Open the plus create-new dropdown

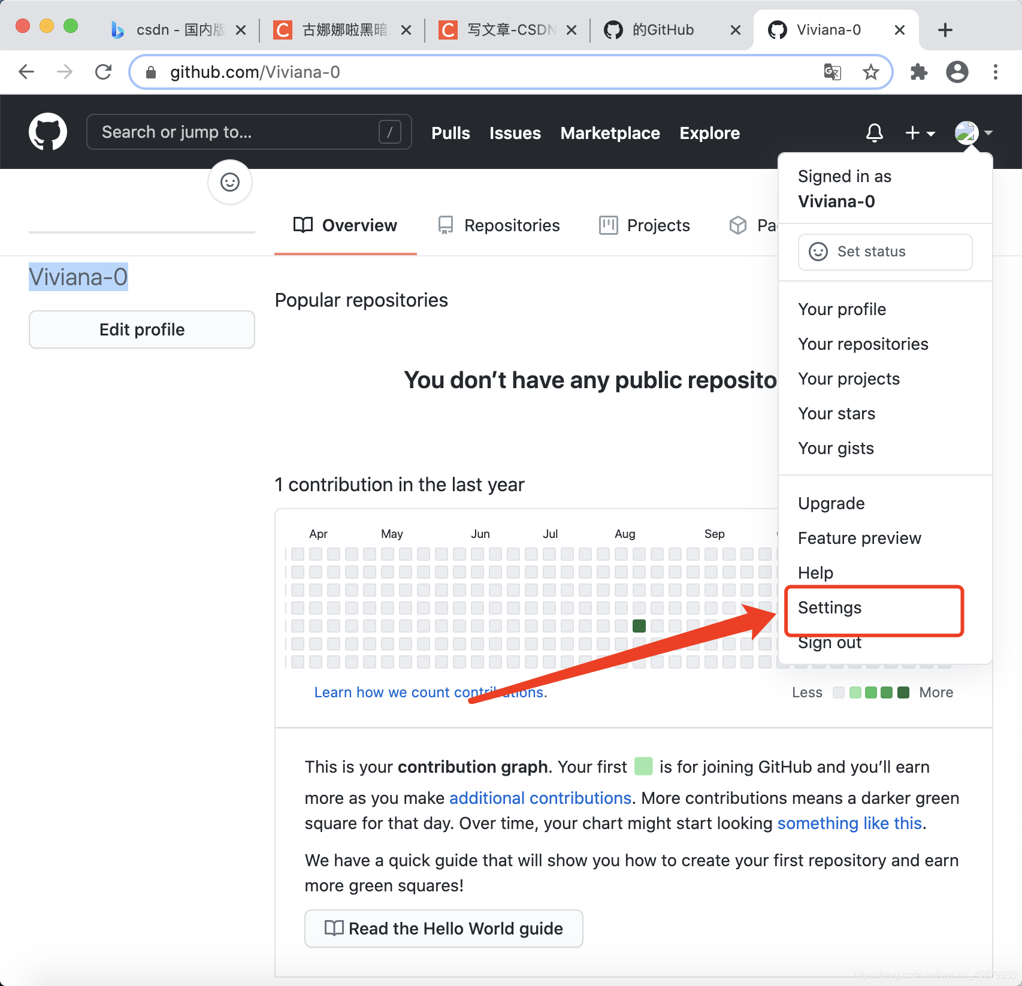920,132
